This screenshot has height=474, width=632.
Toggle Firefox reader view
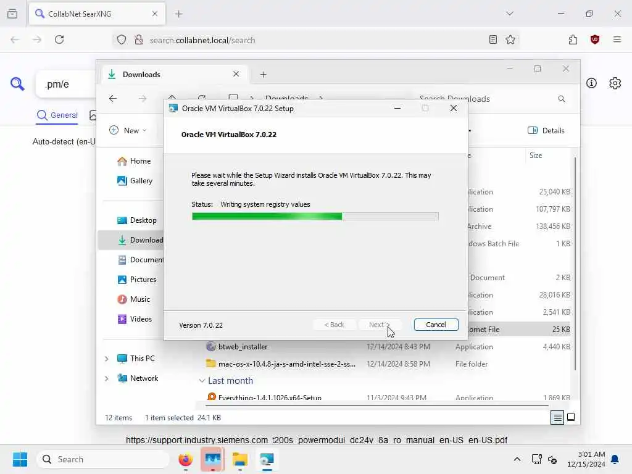(x=493, y=39)
